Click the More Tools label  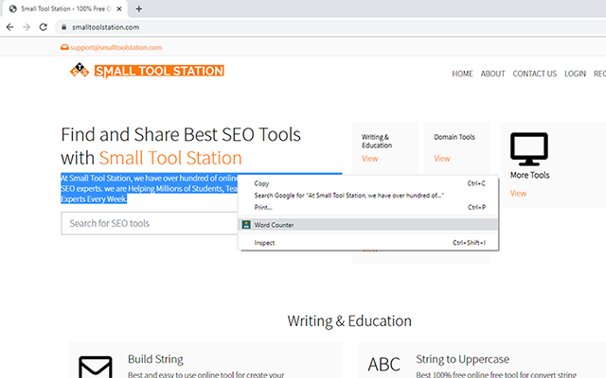[x=529, y=175]
